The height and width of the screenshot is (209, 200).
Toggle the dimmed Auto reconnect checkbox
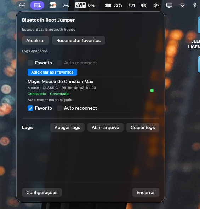click(x=59, y=63)
